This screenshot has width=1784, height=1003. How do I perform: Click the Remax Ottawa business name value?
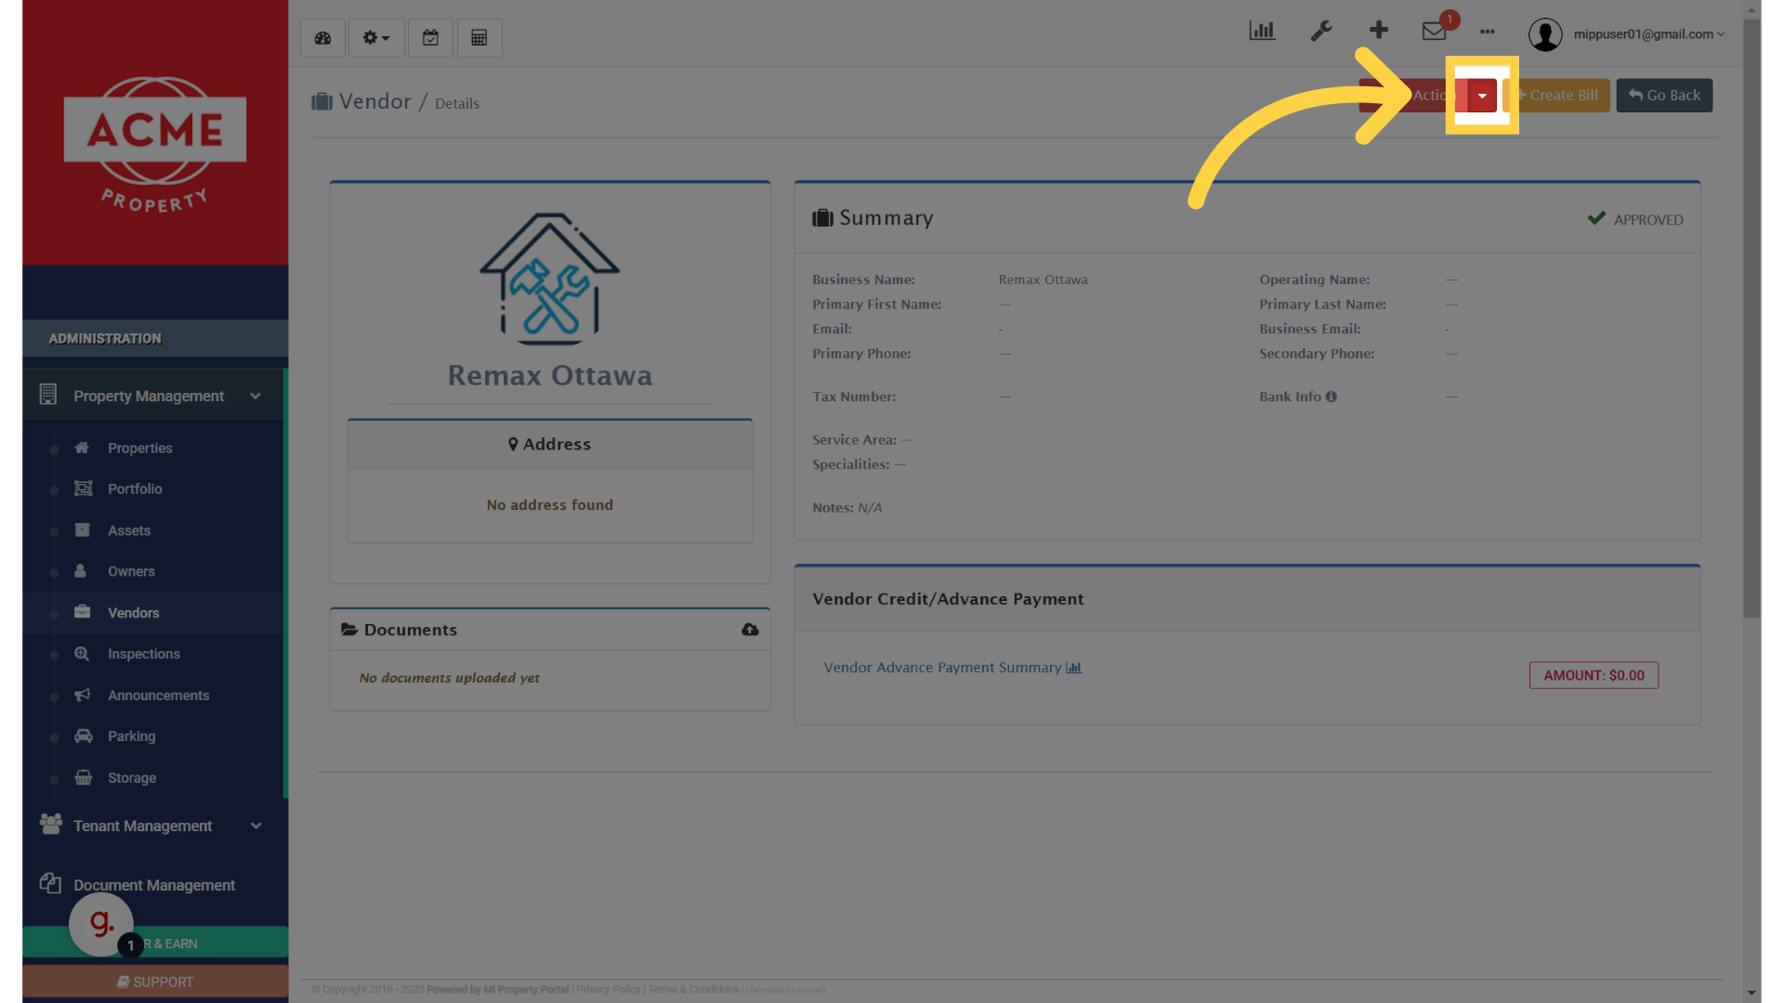[1043, 280]
